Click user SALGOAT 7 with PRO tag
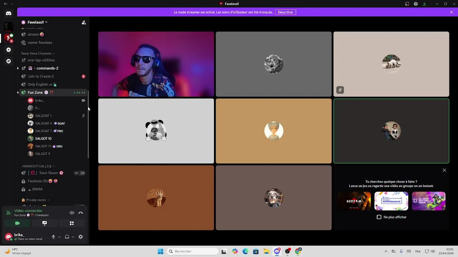The width and height of the screenshot is (458, 257). tap(57, 131)
